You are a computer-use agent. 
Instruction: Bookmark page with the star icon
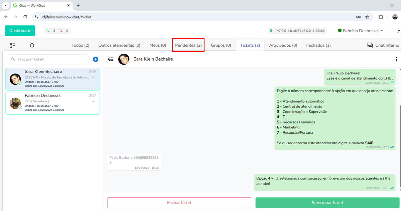coord(367,17)
